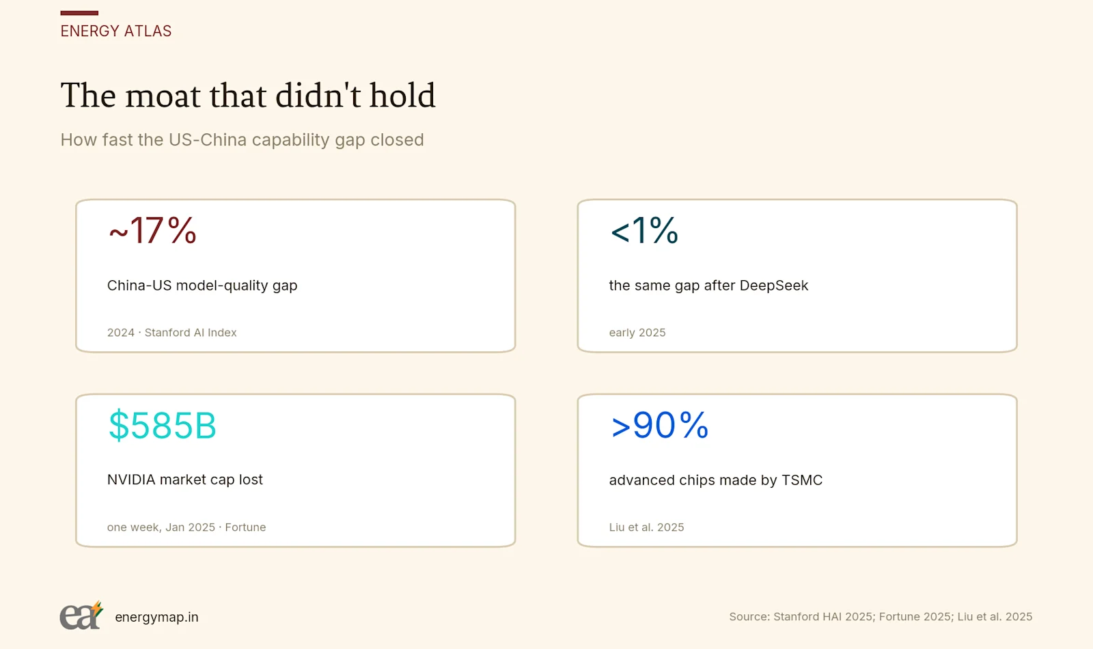Open the energymap.in link

tap(156, 617)
